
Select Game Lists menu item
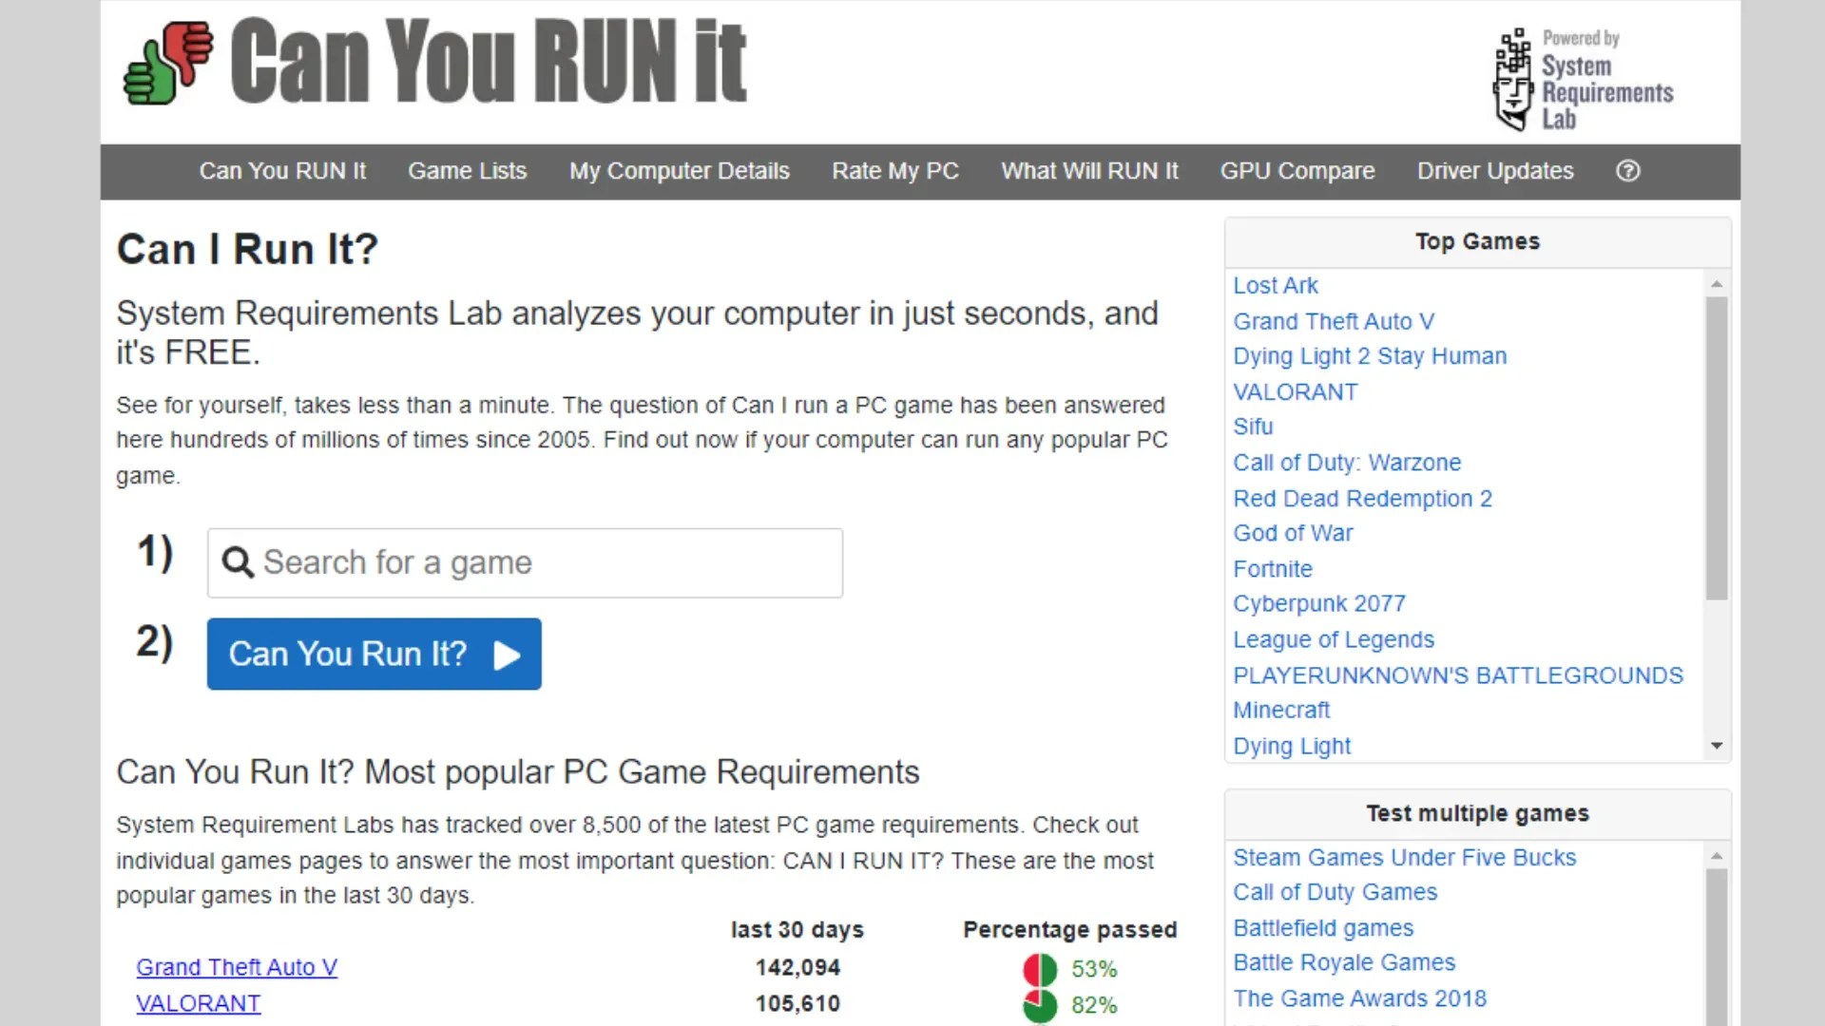click(468, 170)
